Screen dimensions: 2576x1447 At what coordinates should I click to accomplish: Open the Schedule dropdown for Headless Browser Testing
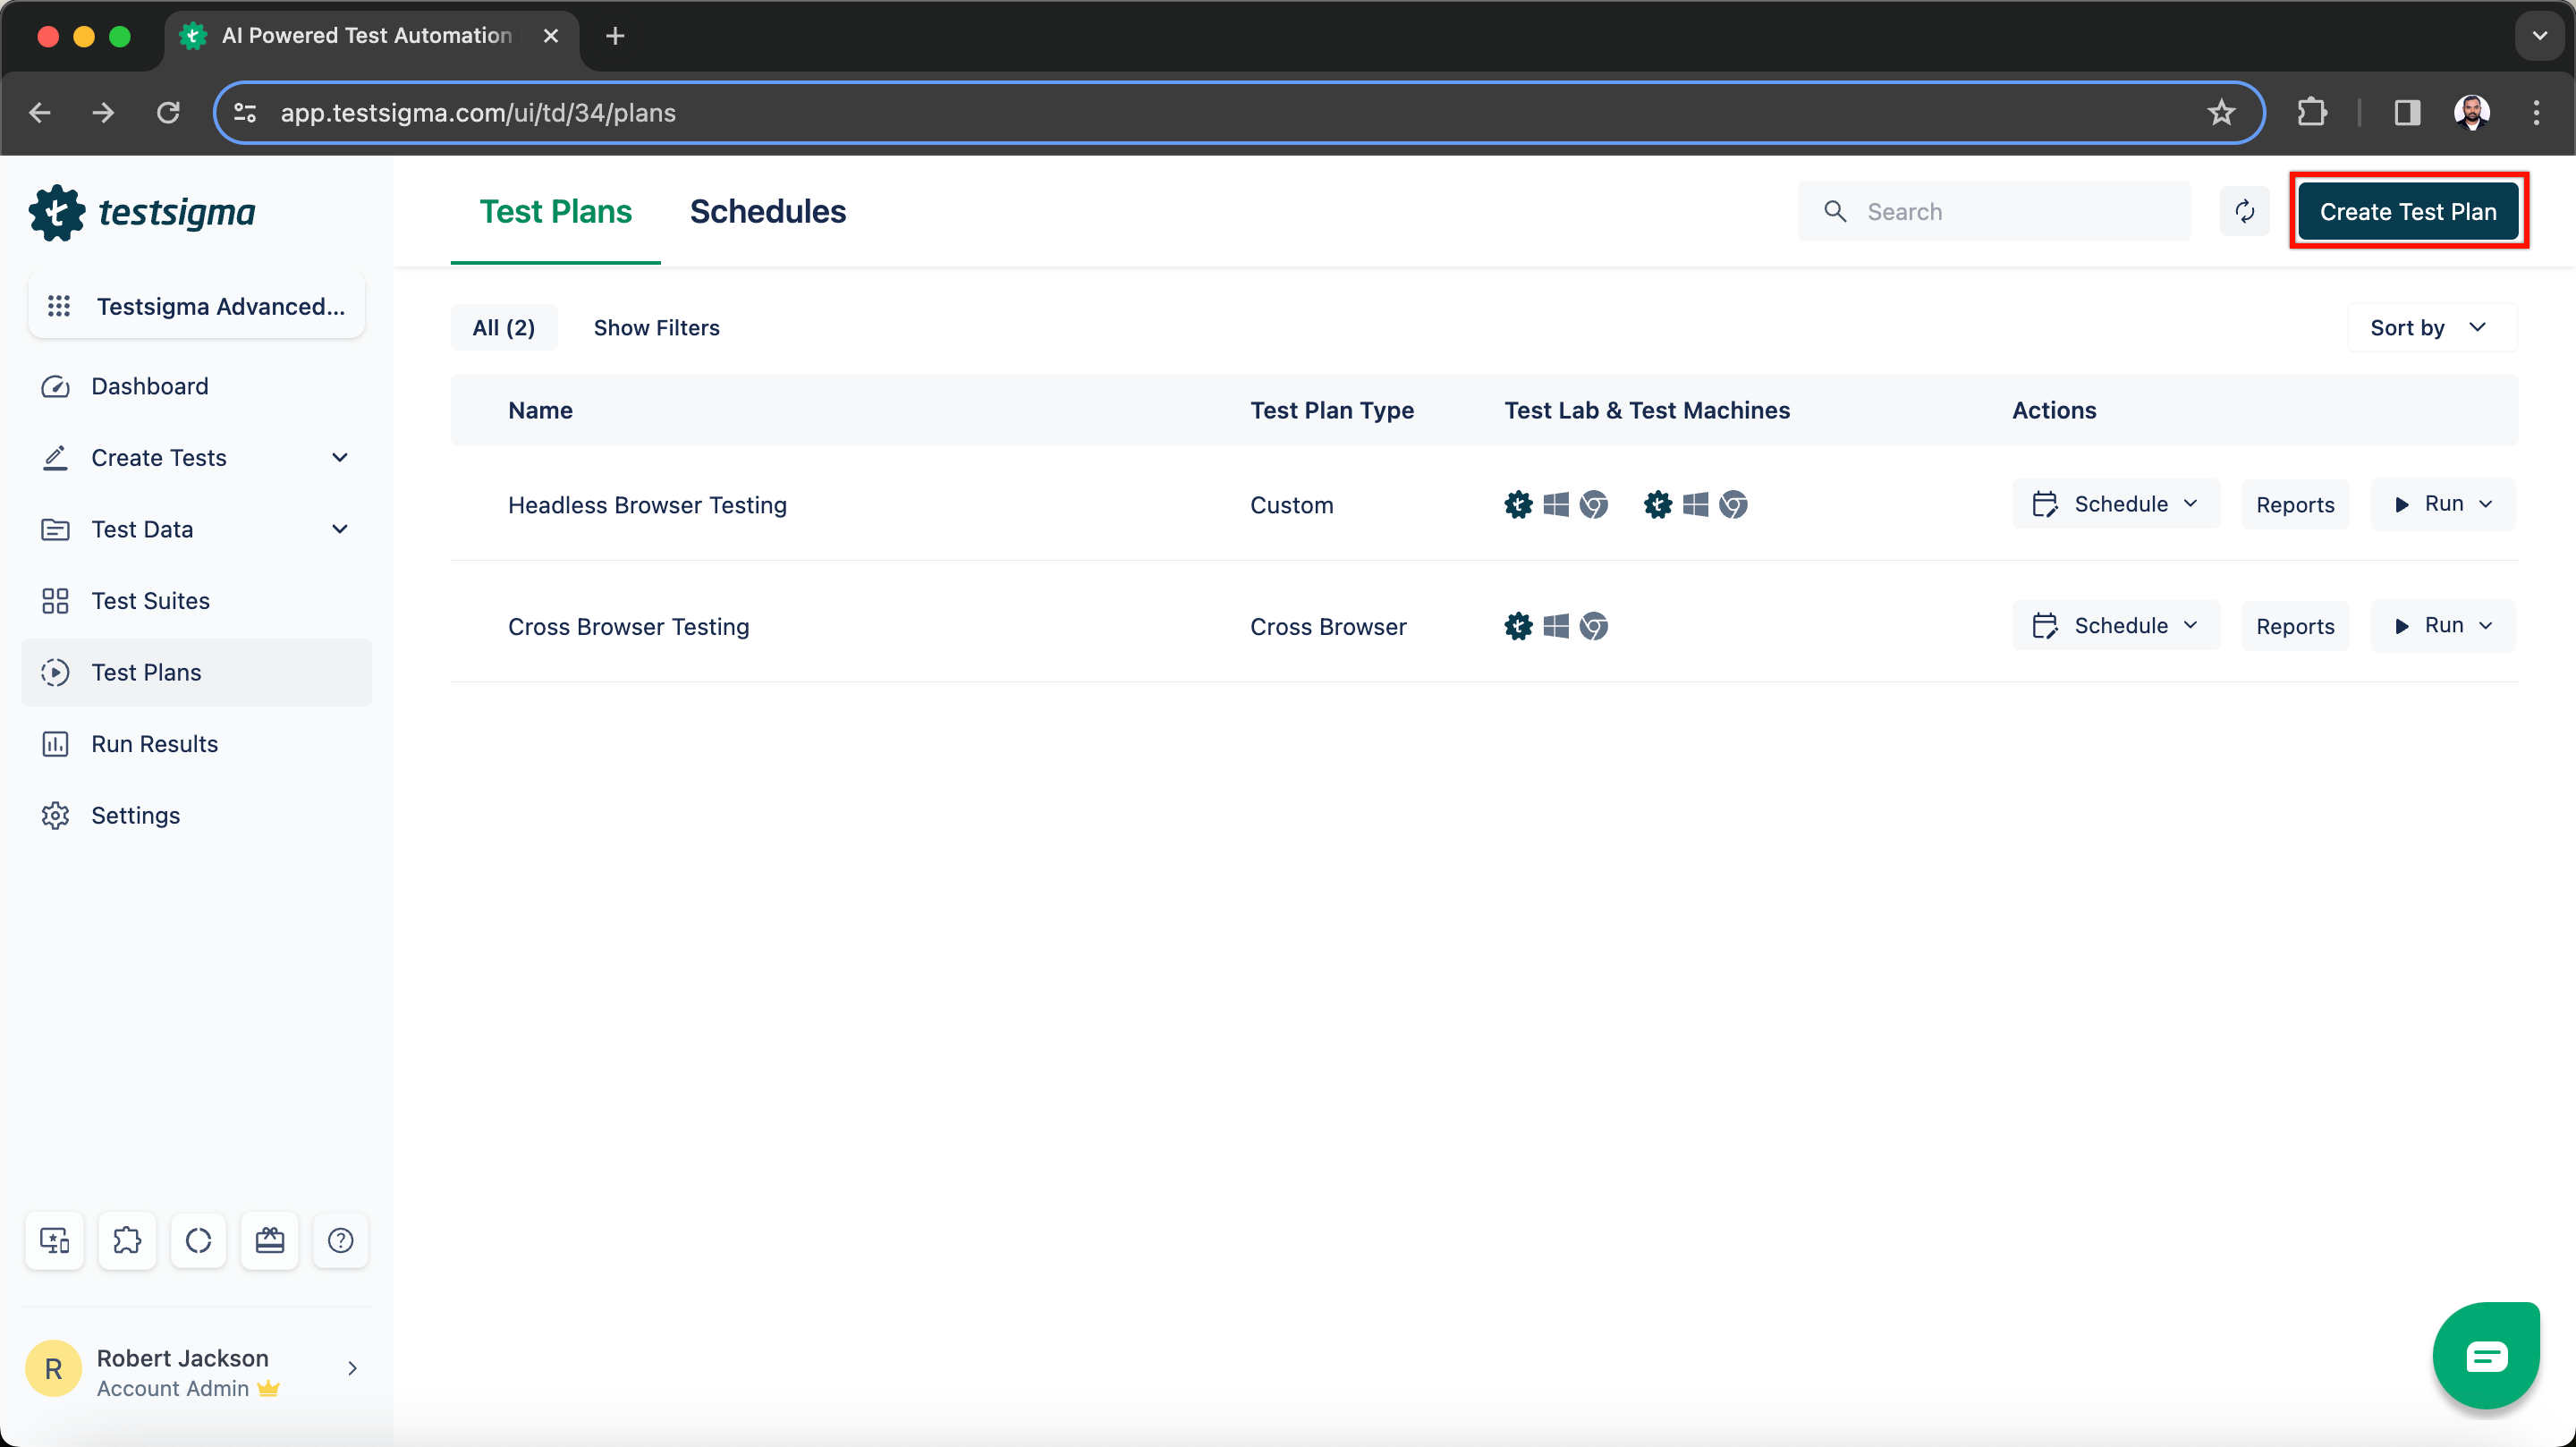[2116, 504]
